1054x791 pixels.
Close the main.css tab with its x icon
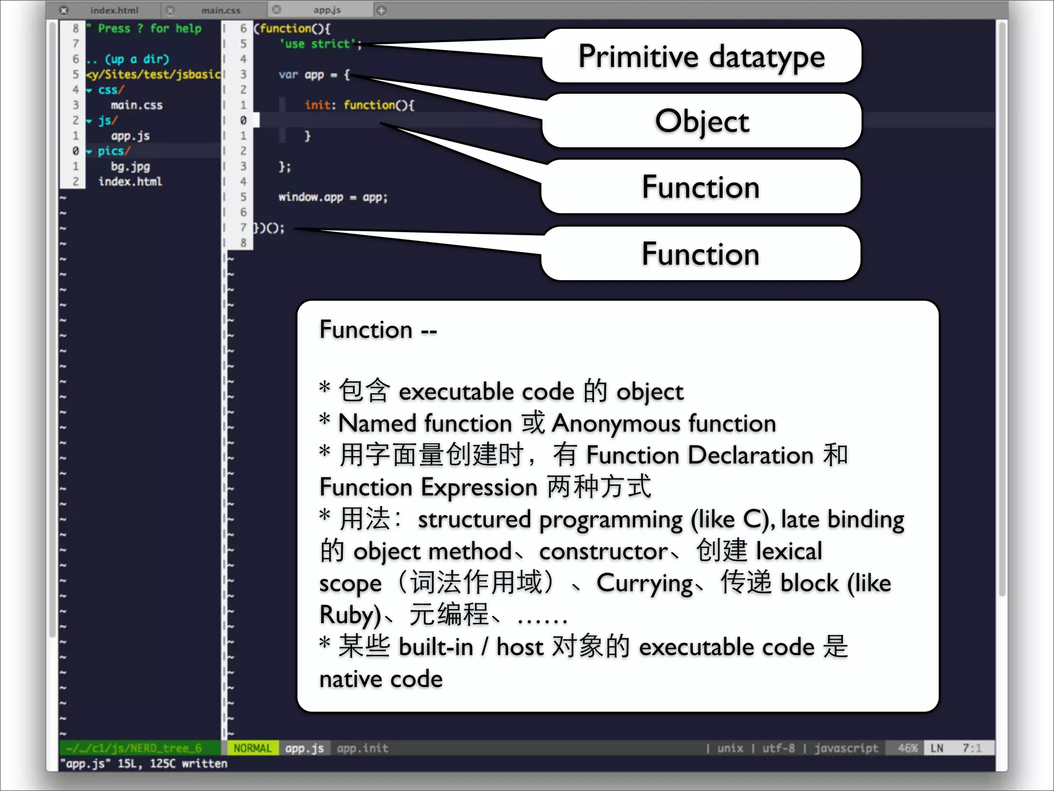coord(170,10)
